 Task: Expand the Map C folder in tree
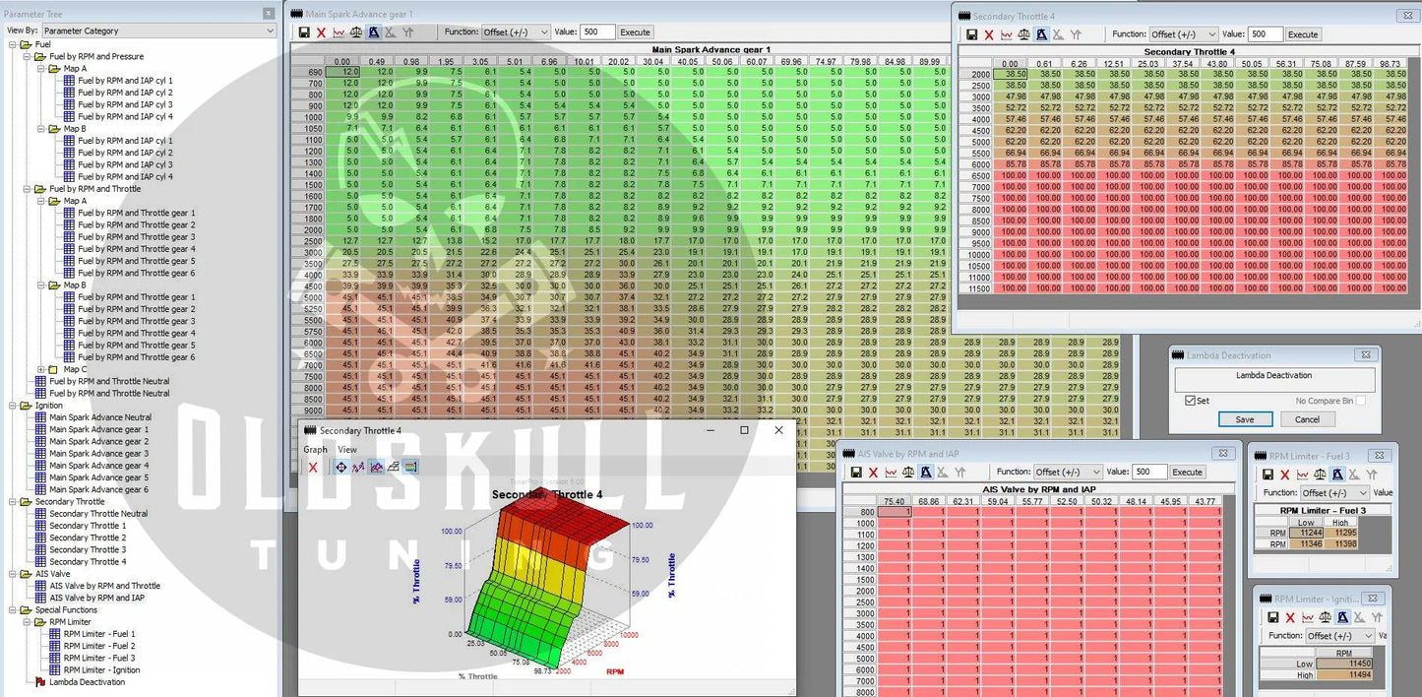(40, 369)
